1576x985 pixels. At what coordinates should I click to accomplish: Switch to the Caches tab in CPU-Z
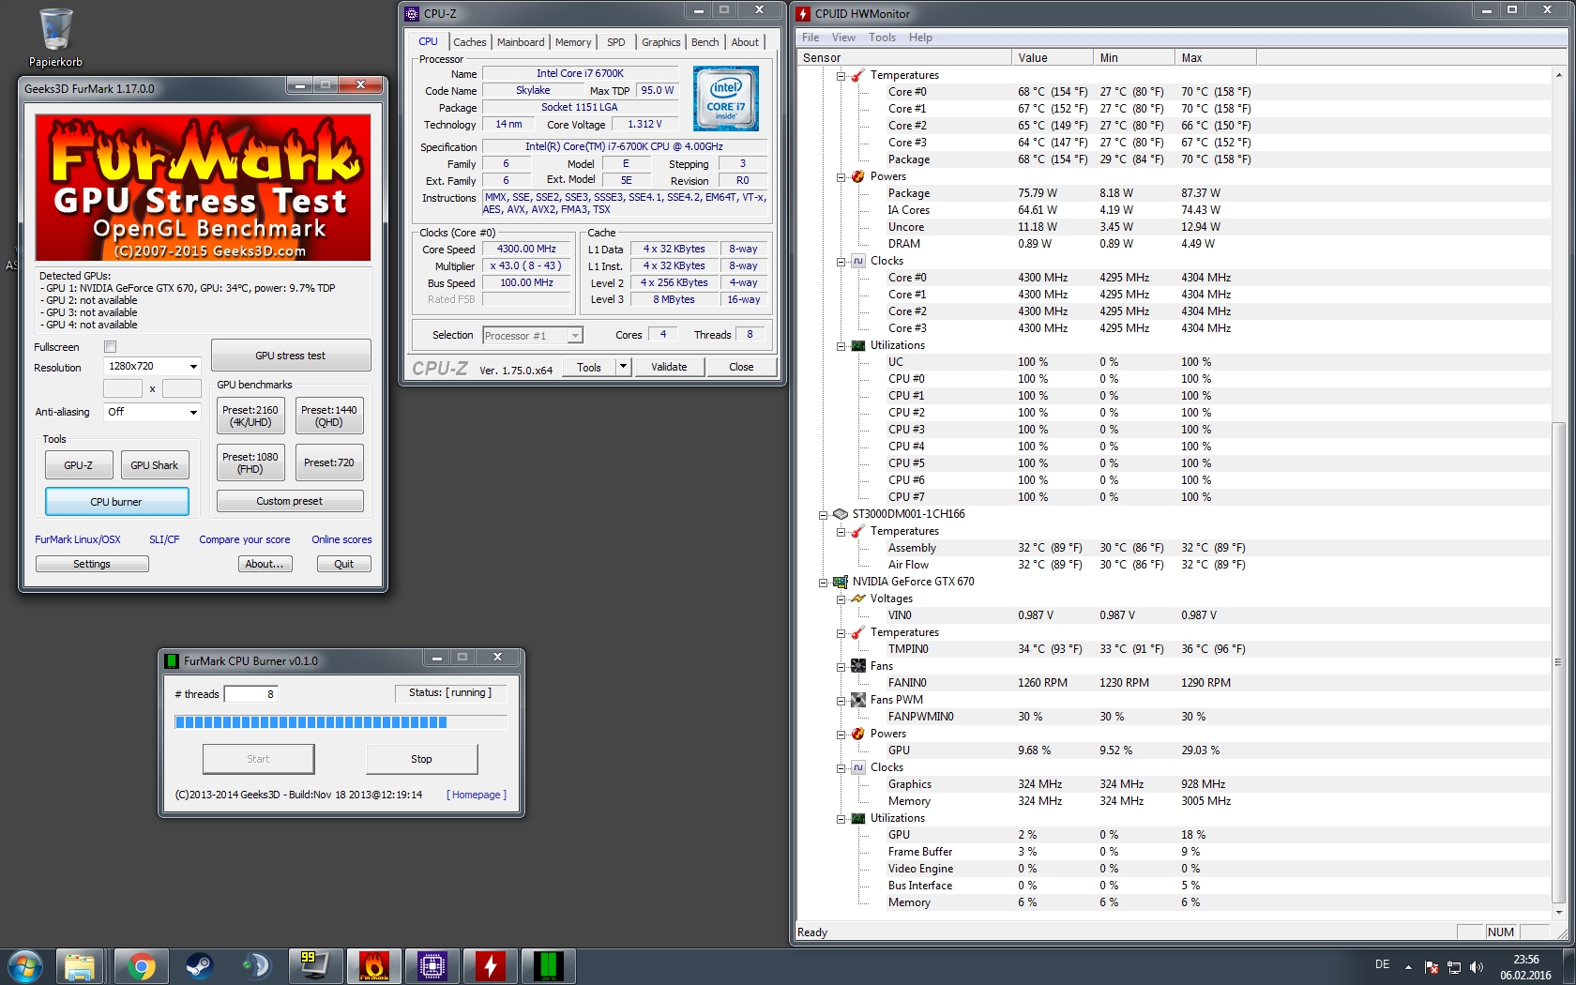coord(469,42)
